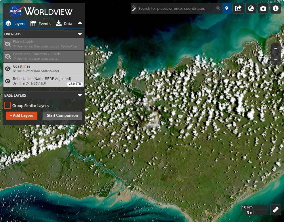The height and width of the screenshot is (222, 284).
Task: Toggle the location marker pin button
Action: click(226, 8)
